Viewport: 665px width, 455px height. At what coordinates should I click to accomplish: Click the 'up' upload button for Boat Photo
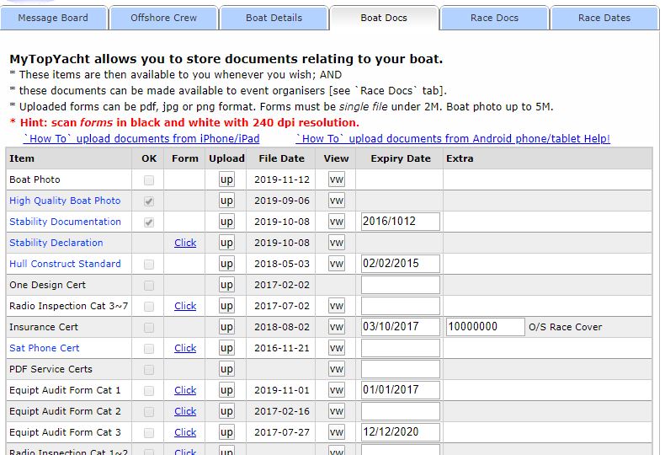click(x=226, y=179)
